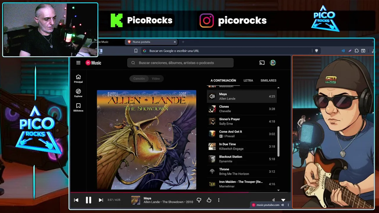Go to Principal home in sidebar
This screenshot has height=213, width=379.
78,79
